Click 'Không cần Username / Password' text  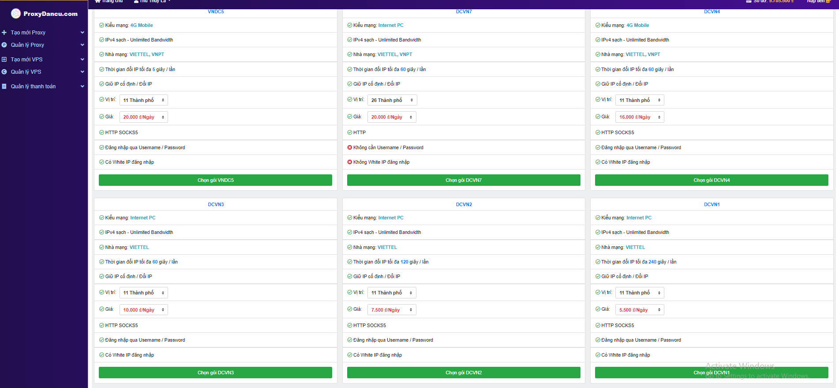388,147
